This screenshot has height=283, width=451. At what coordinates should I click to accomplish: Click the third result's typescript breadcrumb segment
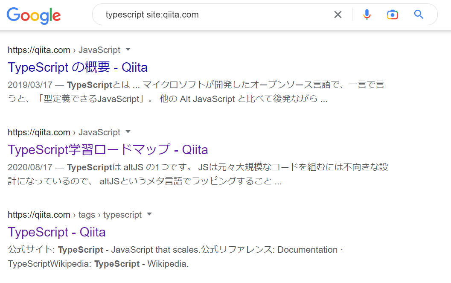click(122, 215)
